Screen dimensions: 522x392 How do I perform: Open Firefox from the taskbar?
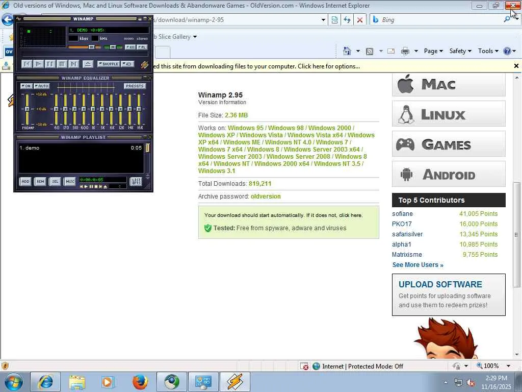pos(140,382)
